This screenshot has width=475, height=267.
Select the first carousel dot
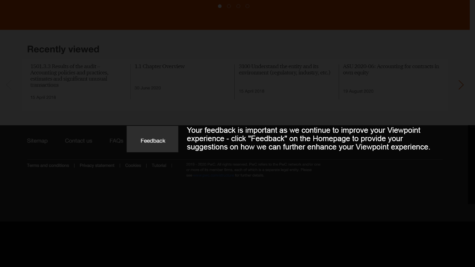pyautogui.click(x=220, y=6)
